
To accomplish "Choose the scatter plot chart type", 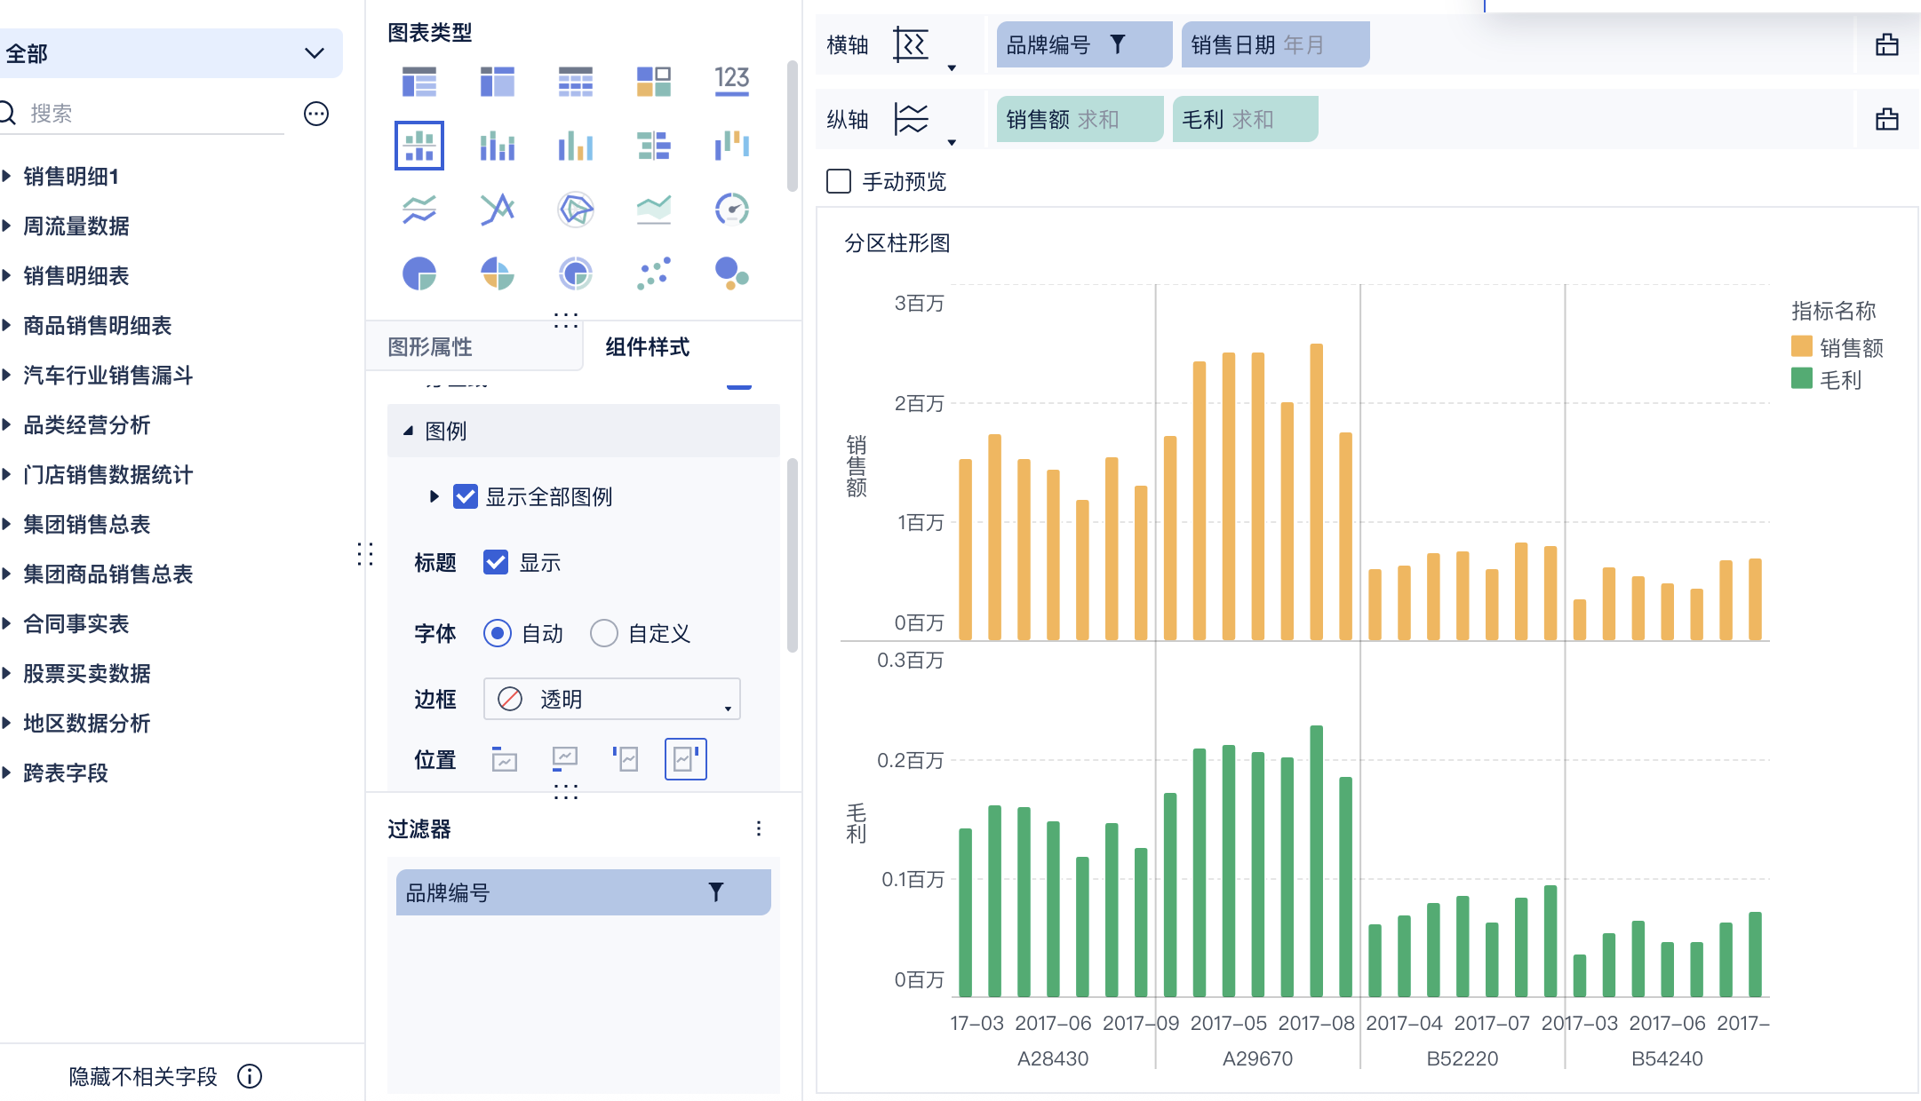I will pos(653,273).
